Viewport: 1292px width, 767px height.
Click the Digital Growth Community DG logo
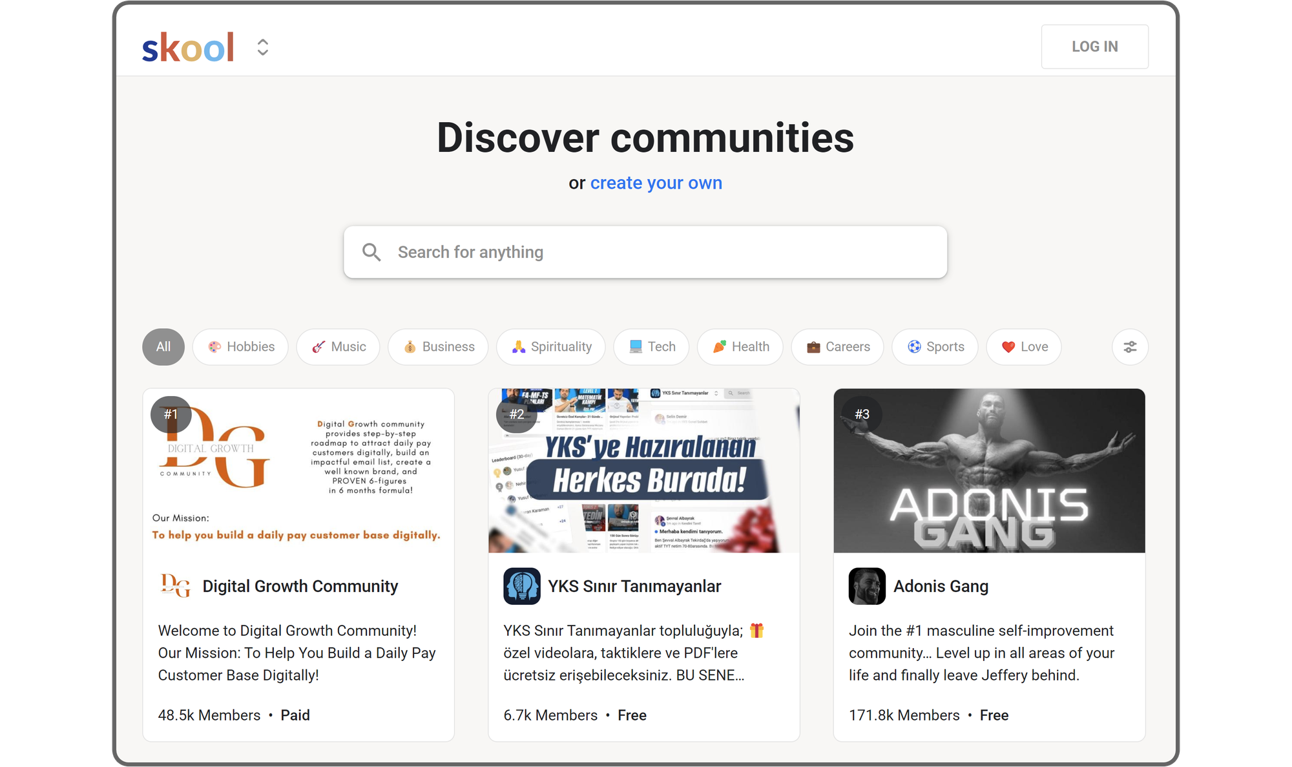pos(175,586)
